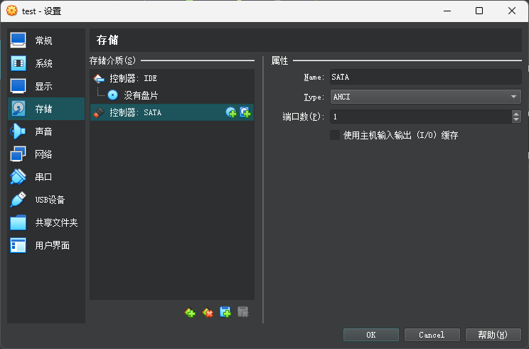Viewport: 529px width, 349px height.
Task: Increase 端口数 with the up arrow
Action: point(516,113)
